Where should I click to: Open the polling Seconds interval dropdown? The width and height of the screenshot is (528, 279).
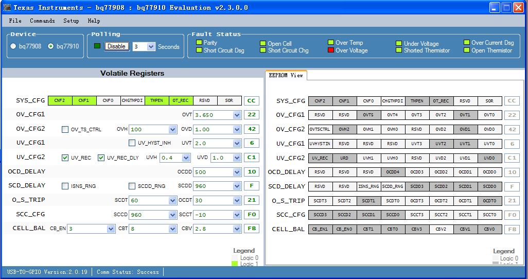(151, 47)
